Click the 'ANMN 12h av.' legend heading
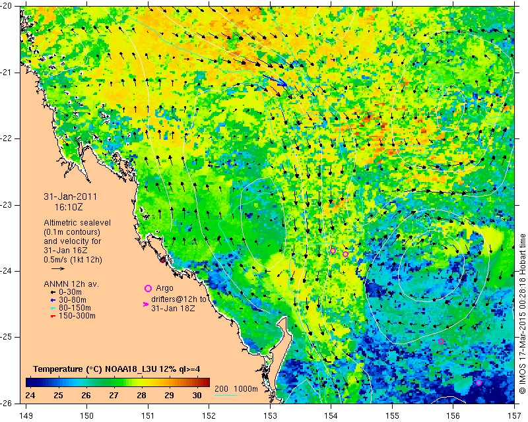 pos(71,284)
